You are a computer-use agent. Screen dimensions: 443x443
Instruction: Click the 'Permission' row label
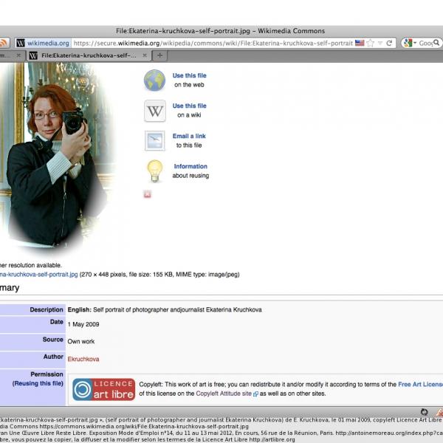(47, 374)
